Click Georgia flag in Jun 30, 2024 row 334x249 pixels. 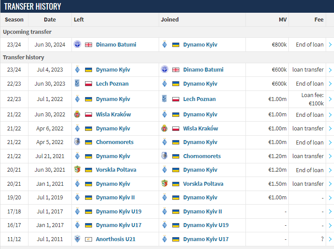tap(89, 45)
